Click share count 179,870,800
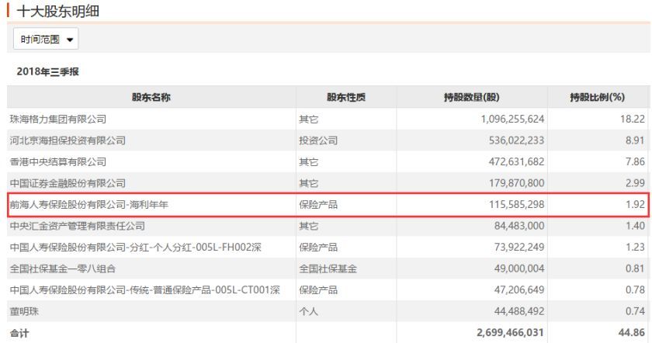652x343 pixels. [516, 183]
